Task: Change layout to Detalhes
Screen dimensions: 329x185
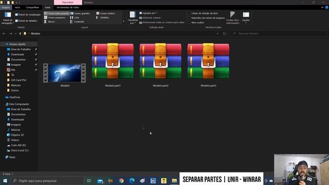Action: pos(103,17)
